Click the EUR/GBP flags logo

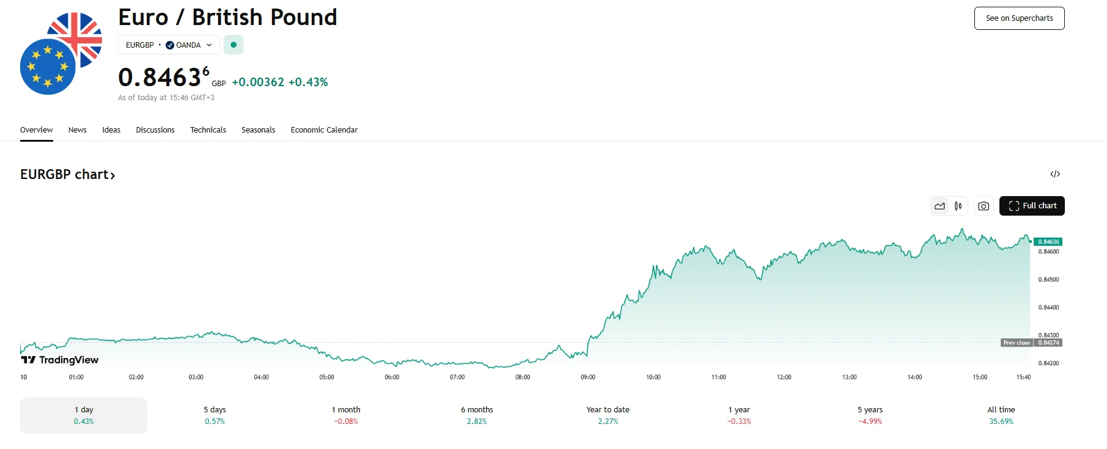(61, 54)
